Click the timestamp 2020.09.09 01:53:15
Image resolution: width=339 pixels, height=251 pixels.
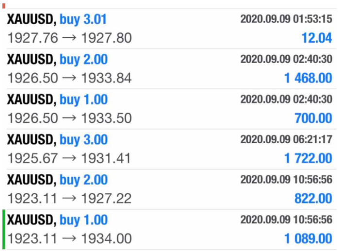[286, 20]
